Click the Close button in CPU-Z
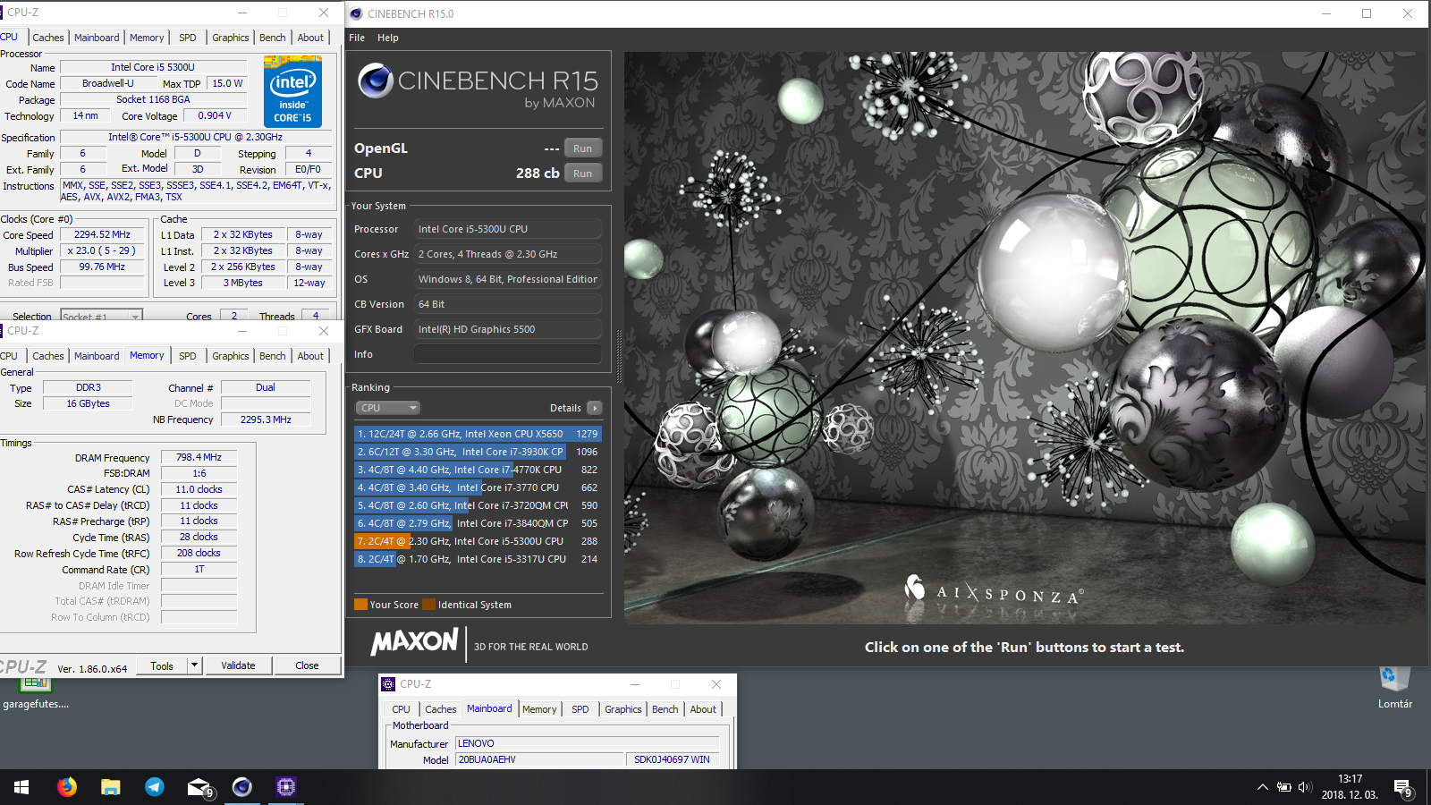This screenshot has height=805, width=1431. click(x=307, y=665)
